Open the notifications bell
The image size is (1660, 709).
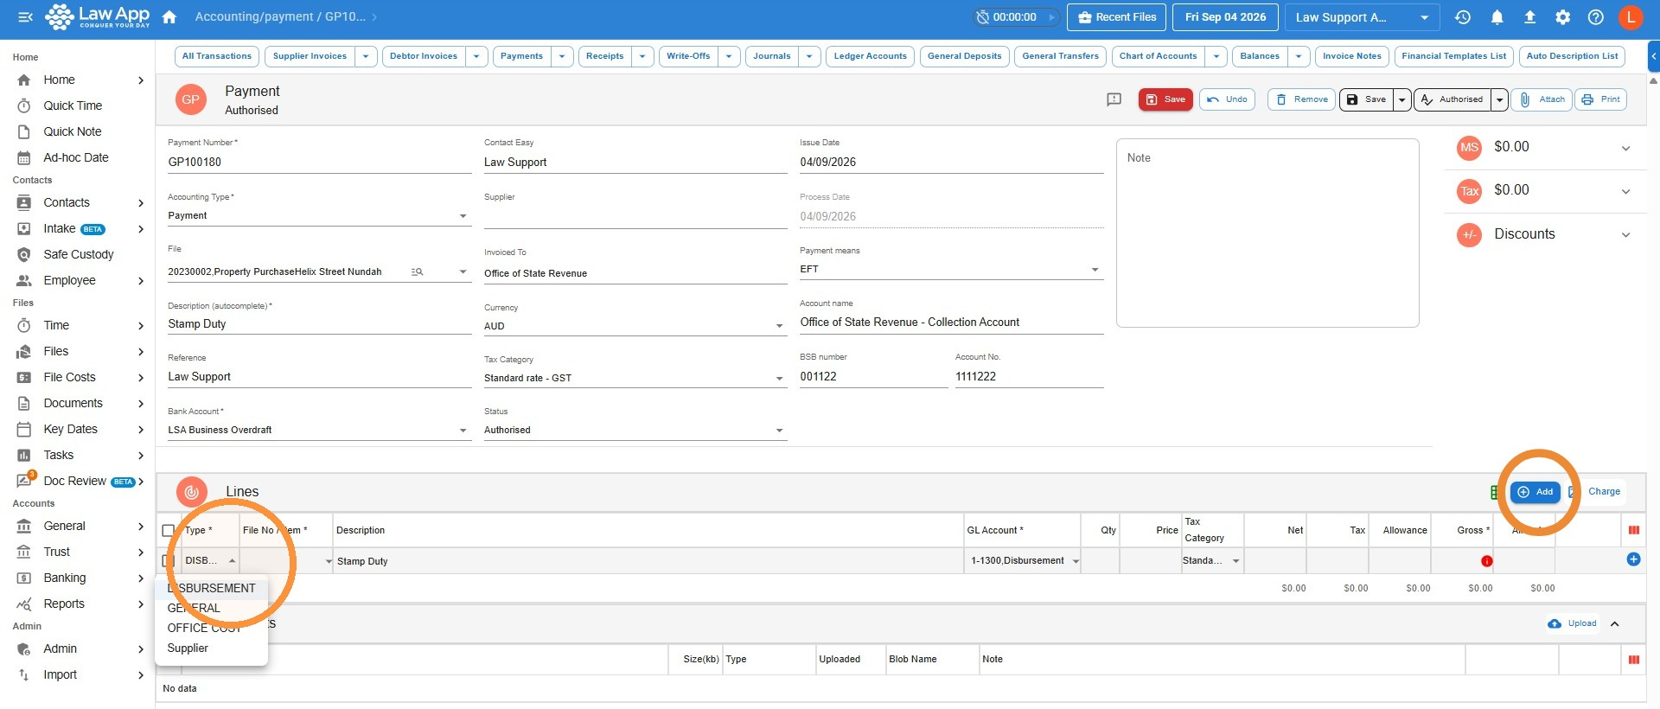[1497, 17]
